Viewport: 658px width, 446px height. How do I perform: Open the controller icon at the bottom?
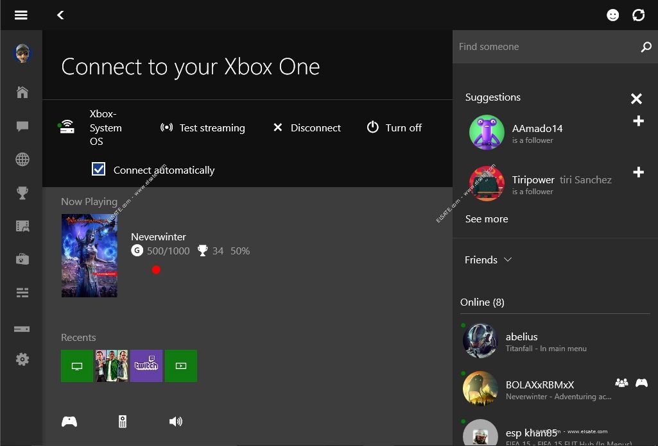click(69, 421)
